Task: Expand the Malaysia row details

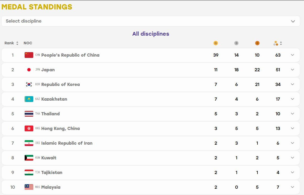Action: pos(292,187)
